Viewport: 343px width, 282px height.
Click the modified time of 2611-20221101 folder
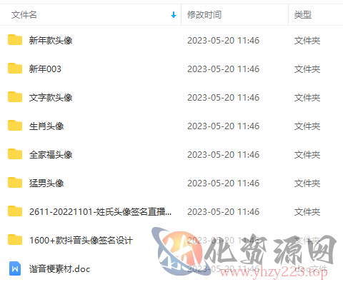coord(223,212)
